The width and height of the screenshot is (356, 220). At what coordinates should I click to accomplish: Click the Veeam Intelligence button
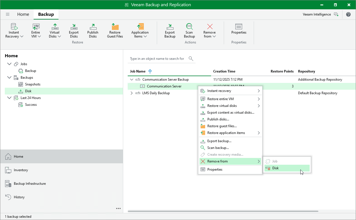click(320, 14)
